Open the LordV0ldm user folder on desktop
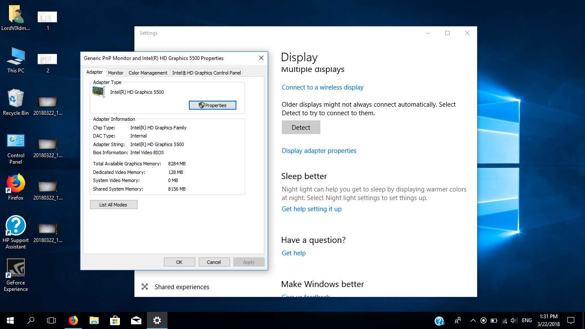 [x=16, y=19]
